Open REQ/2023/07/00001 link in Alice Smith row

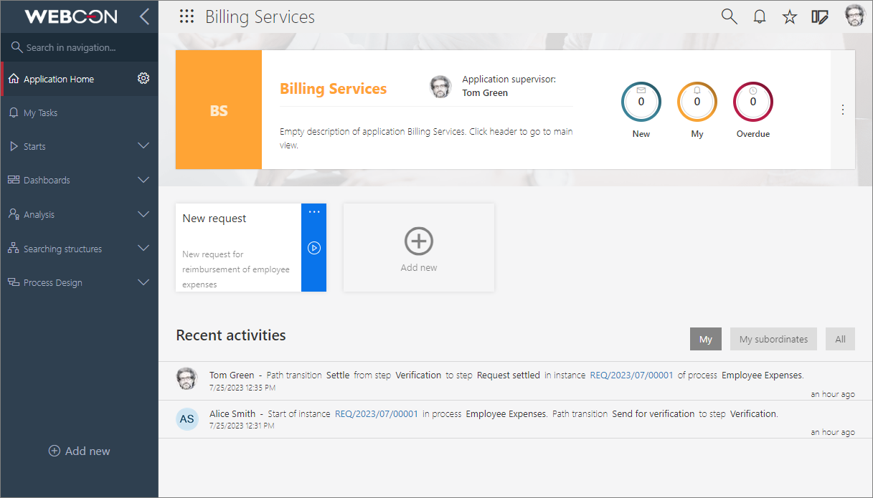point(376,413)
